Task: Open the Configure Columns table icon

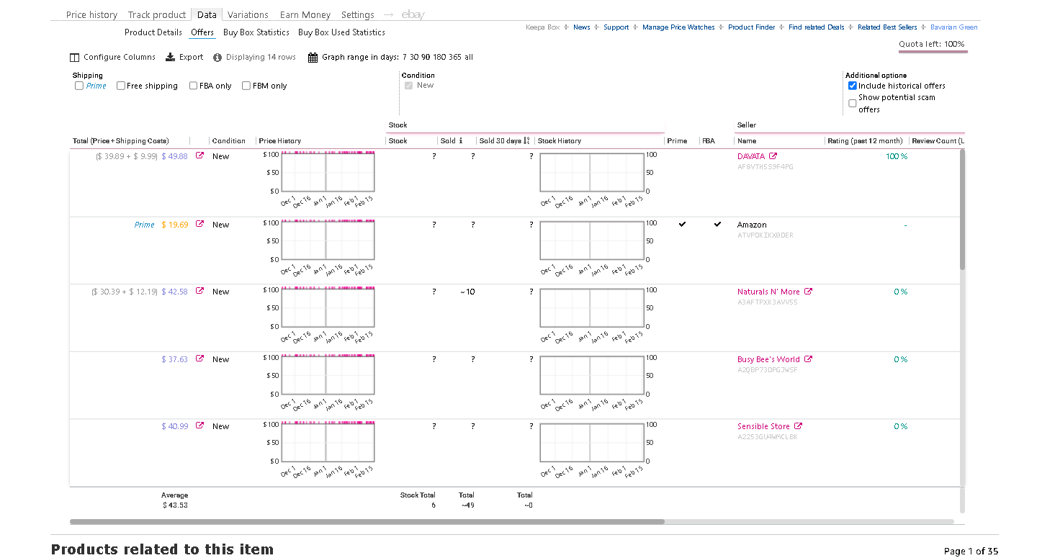Action: point(74,58)
